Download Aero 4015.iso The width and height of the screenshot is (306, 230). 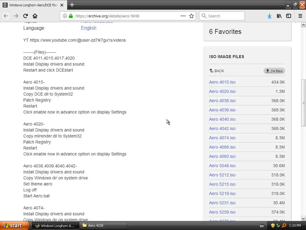point(222,82)
